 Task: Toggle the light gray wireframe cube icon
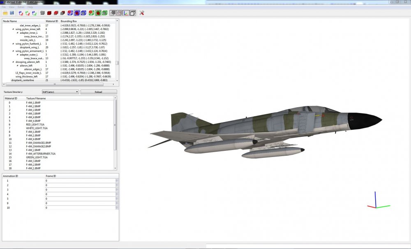click(120, 13)
